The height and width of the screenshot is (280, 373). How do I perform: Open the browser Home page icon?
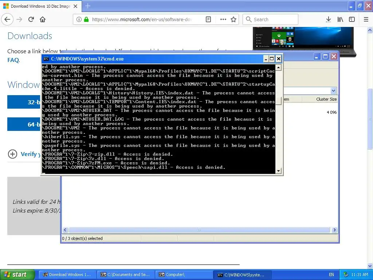coord(43,19)
